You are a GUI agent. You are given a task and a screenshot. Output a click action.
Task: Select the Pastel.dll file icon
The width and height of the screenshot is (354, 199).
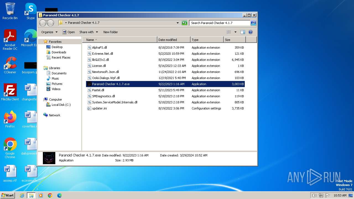click(x=89, y=90)
